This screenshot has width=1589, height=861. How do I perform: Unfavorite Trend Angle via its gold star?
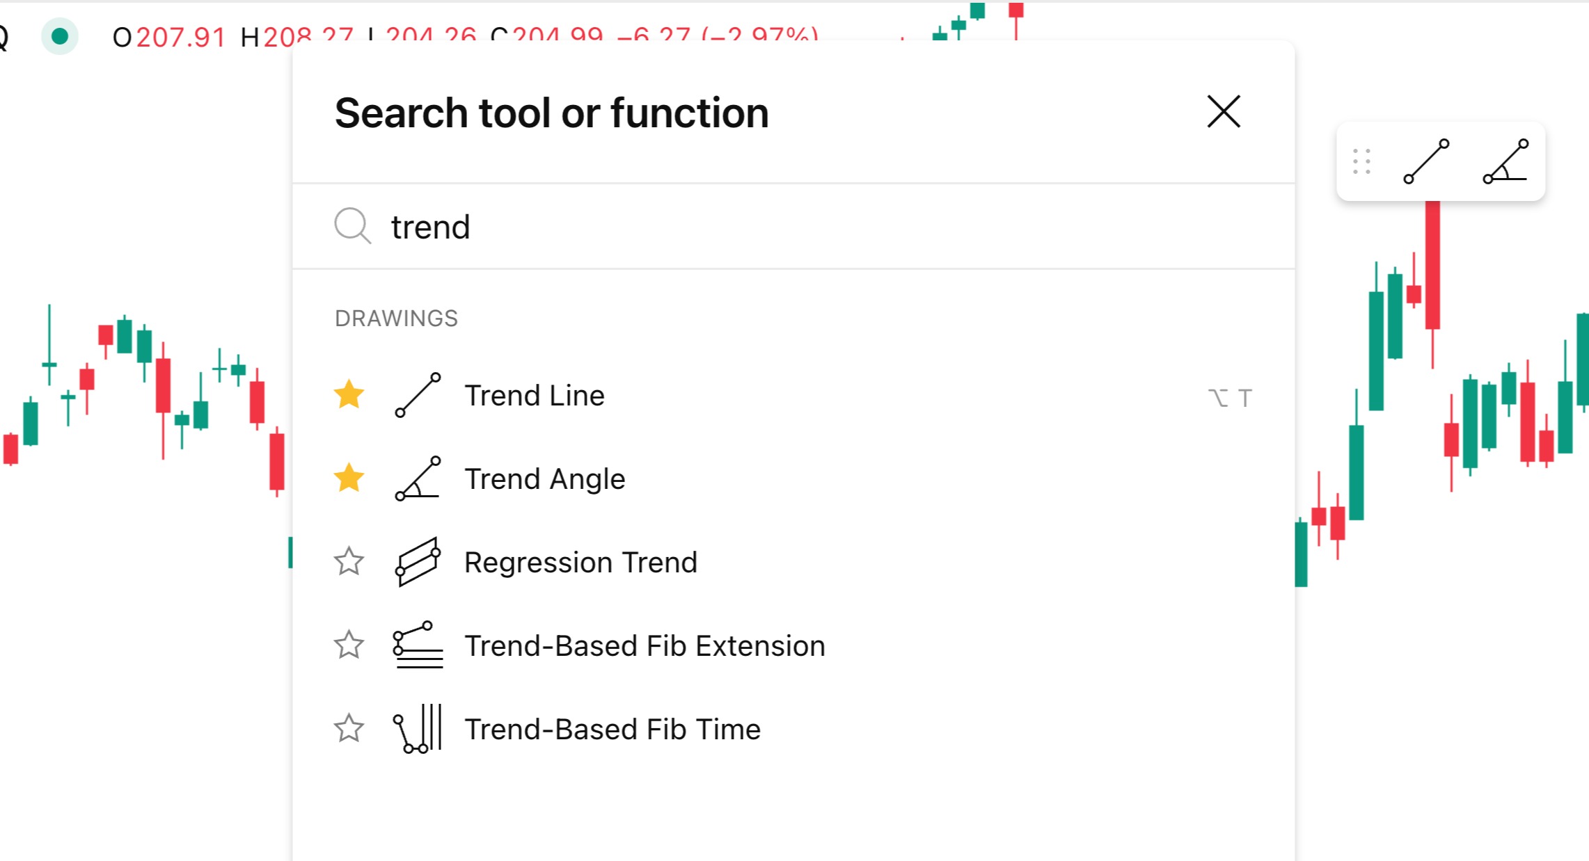coord(349,478)
